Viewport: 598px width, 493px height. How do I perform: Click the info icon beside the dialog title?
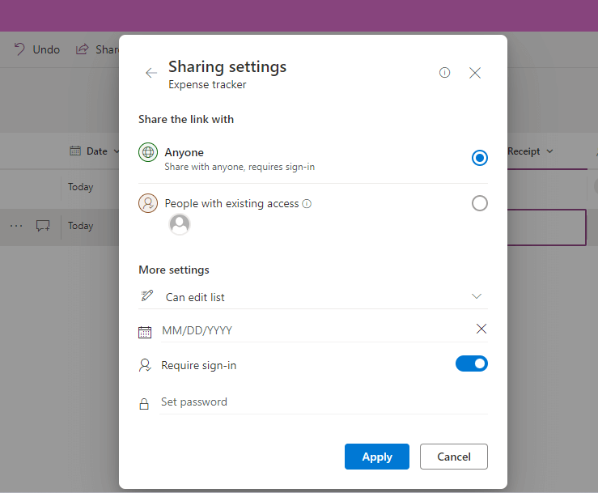444,73
